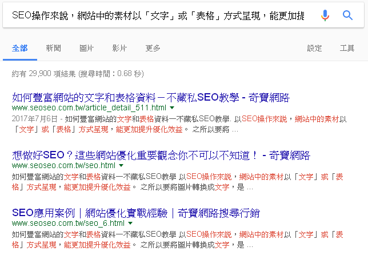Open result 如何豐富網站的文字和表格資料
Image resolution: width=368 pixels, height=255 pixels.
151,97
